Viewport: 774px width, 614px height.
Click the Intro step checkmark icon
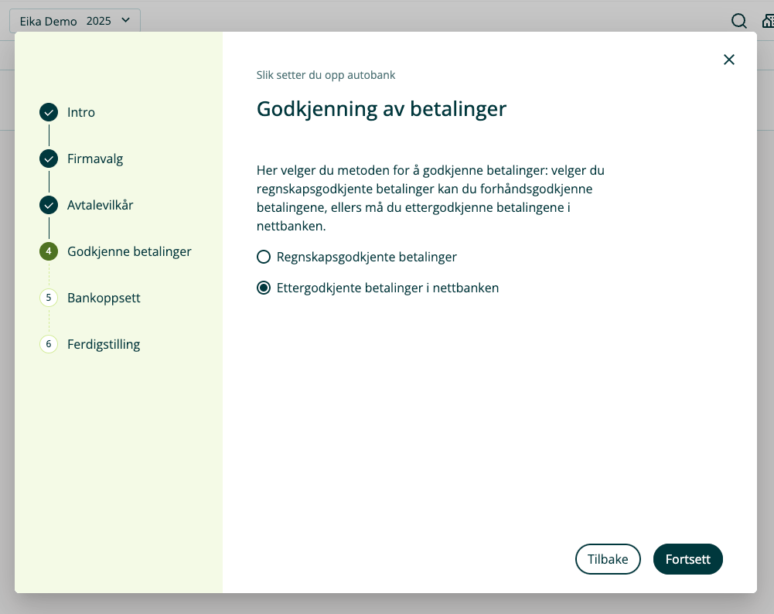coord(49,112)
